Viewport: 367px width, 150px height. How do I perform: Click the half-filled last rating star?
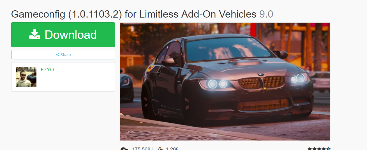tap(328, 149)
